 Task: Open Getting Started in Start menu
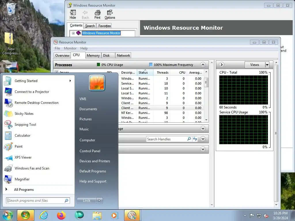[38, 81]
